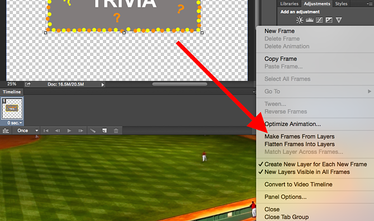Viewport: 374px width, 221px height.
Task: Add a Curves adjustment
Action: pos(319,20)
